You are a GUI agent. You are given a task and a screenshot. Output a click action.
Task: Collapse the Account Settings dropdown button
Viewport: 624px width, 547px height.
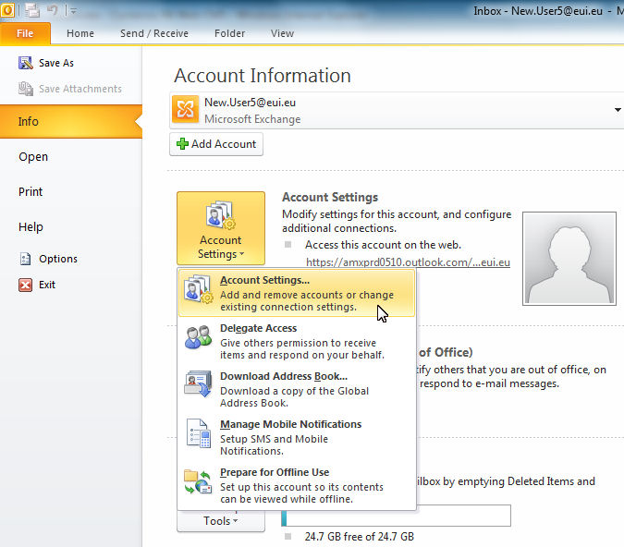220,228
